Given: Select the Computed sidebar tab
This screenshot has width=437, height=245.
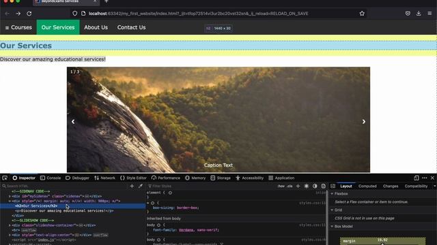Looking at the screenshot, I should click(367, 186).
